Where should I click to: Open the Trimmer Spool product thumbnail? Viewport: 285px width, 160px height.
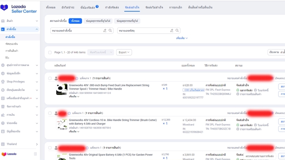(62, 89)
